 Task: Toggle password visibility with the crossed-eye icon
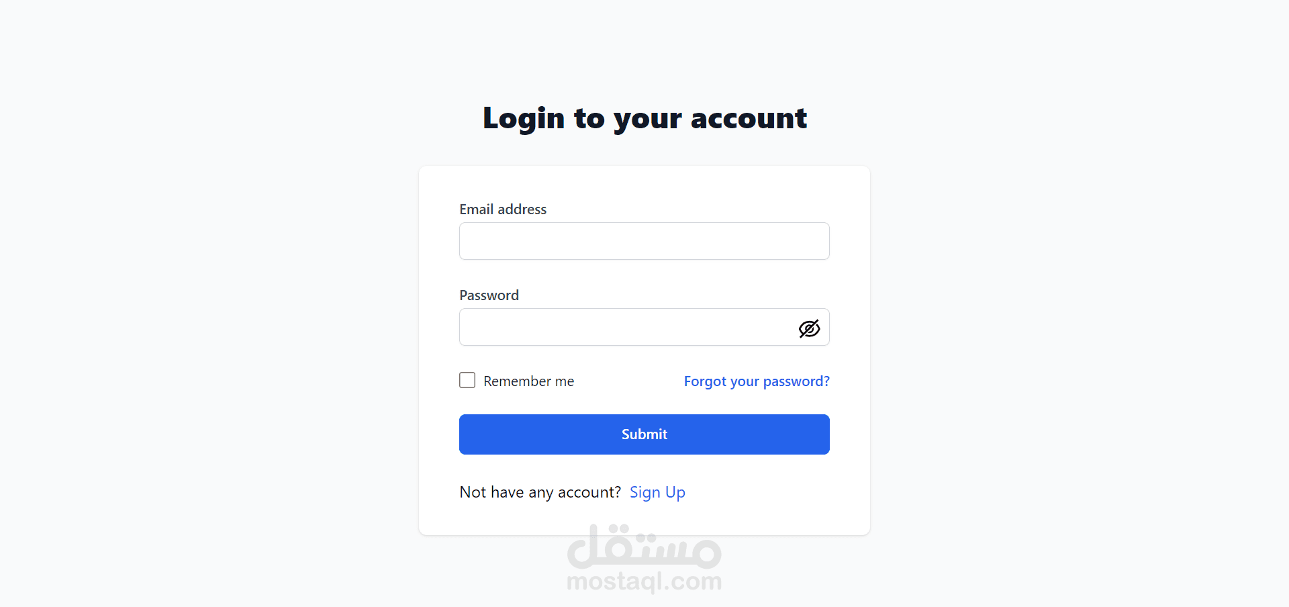click(809, 328)
